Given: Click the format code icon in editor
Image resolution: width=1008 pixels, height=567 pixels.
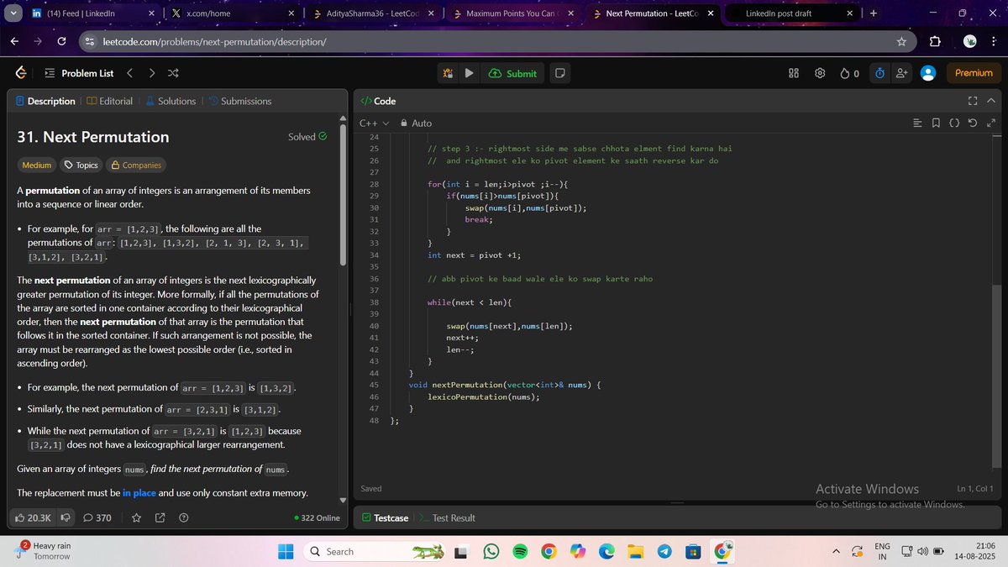Looking at the screenshot, I should coord(918,123).
